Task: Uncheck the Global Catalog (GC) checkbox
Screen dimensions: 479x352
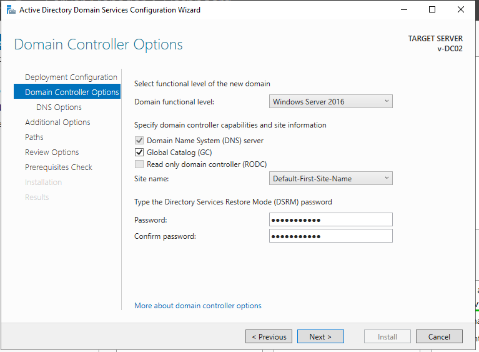Action: point(139,153)
